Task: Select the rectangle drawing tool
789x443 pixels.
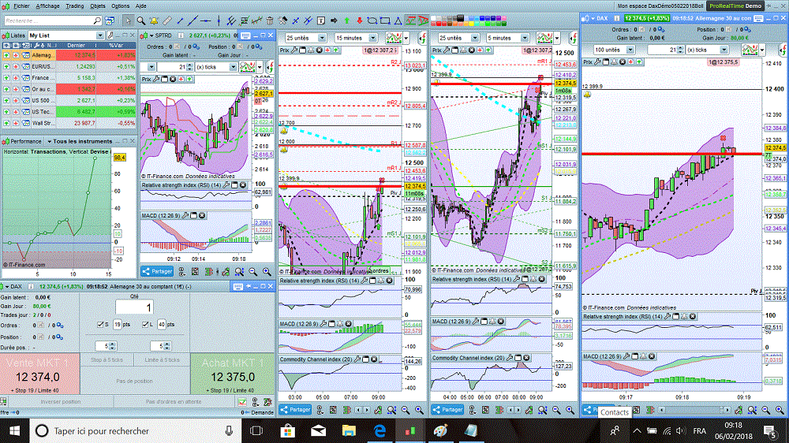Action: click(385, 20)
